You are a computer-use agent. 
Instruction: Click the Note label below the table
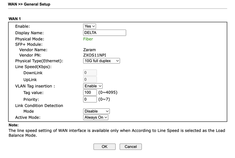(x=14, y=125)
